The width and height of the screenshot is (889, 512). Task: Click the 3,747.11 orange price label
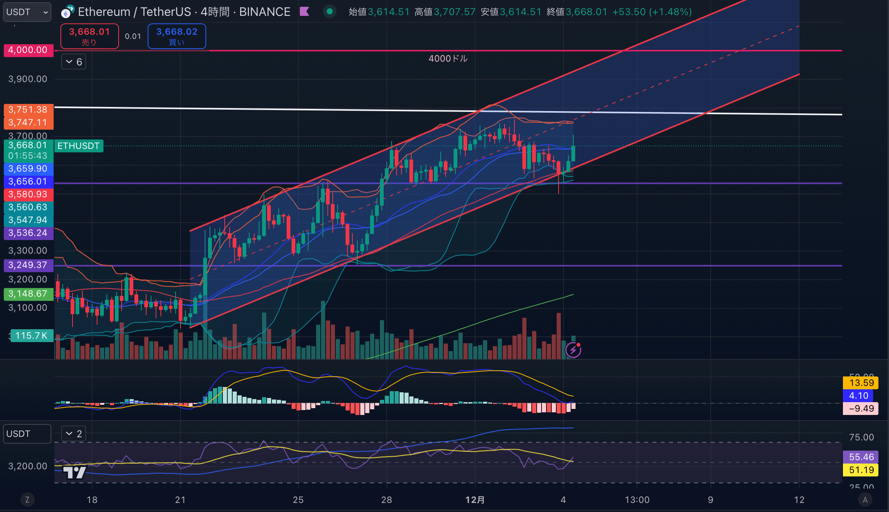tap(28, 123)
